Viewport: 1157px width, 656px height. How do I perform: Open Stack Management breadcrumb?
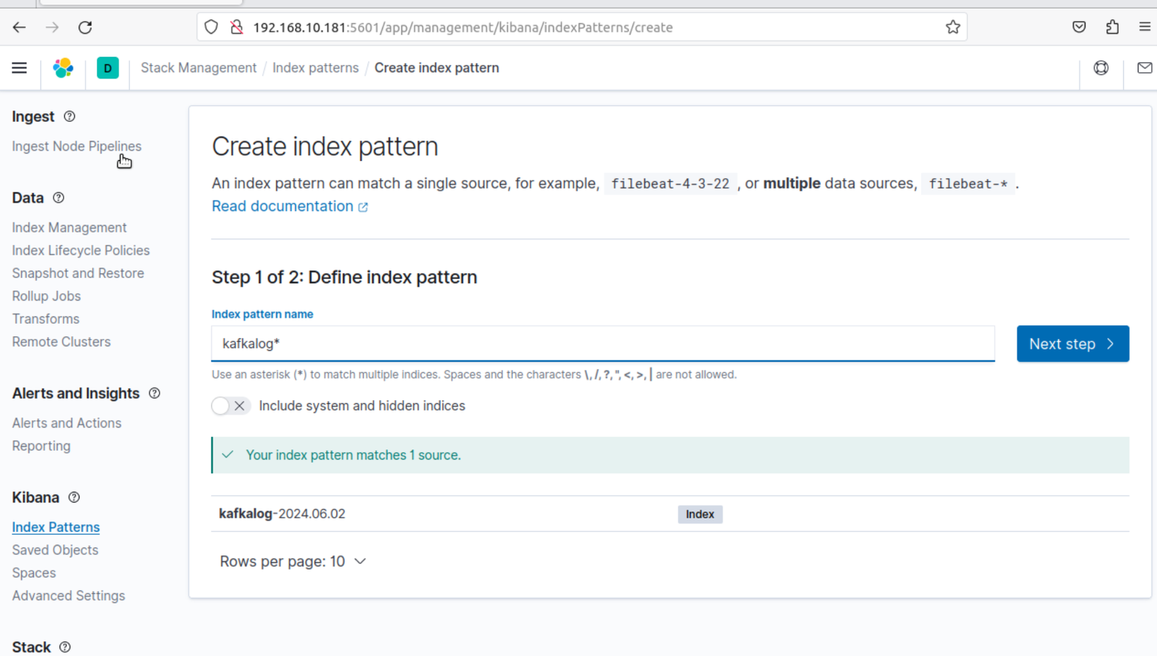tap(198, 68)
